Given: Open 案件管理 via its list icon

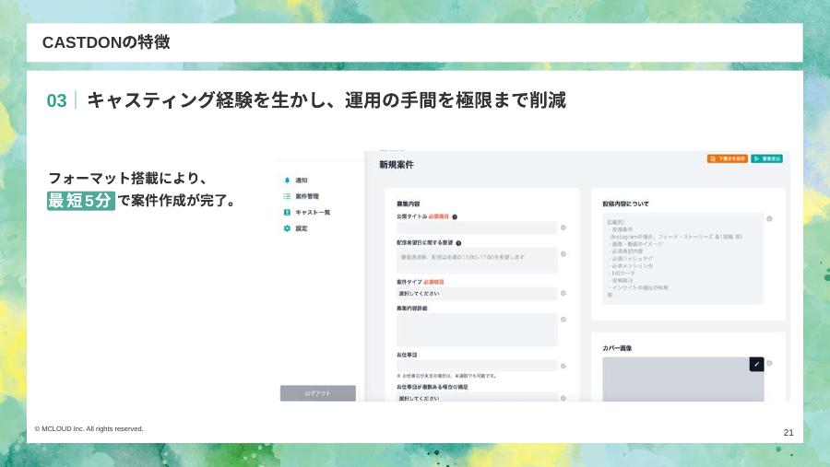Looking at the screenshot, I should (x=287, y=196).
